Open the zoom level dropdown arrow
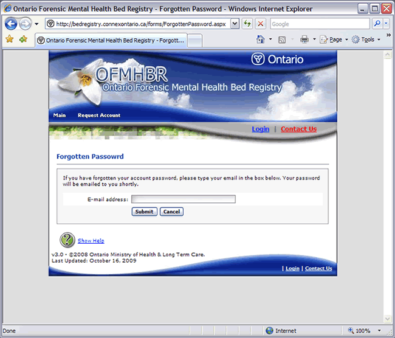The height and width of the screenshot is (338, 395). 379,331
